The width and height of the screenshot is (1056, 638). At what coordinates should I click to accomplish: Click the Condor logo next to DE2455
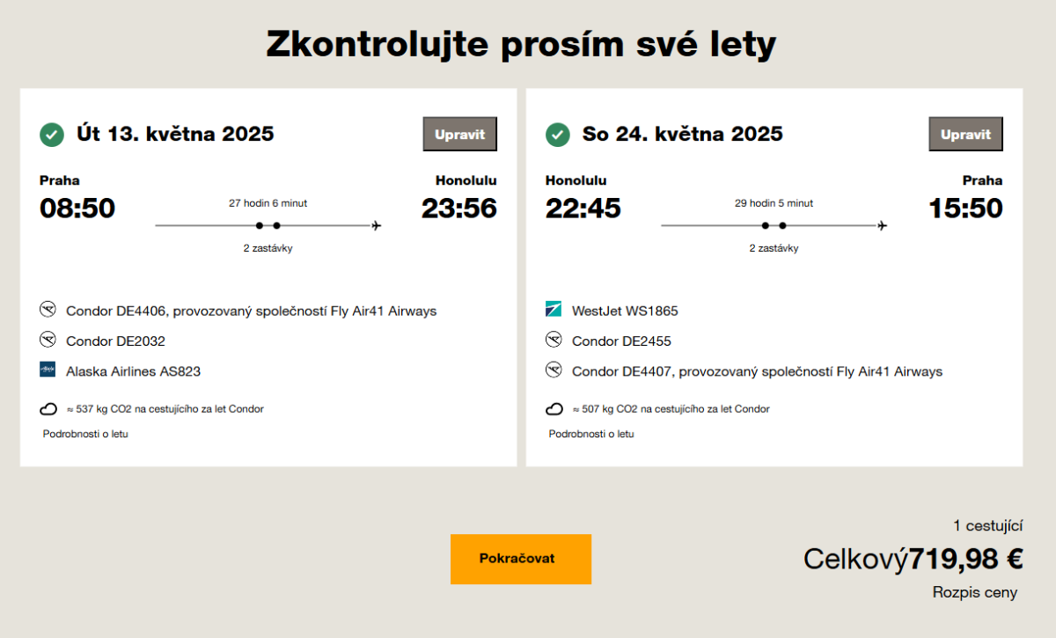point(554,340)
